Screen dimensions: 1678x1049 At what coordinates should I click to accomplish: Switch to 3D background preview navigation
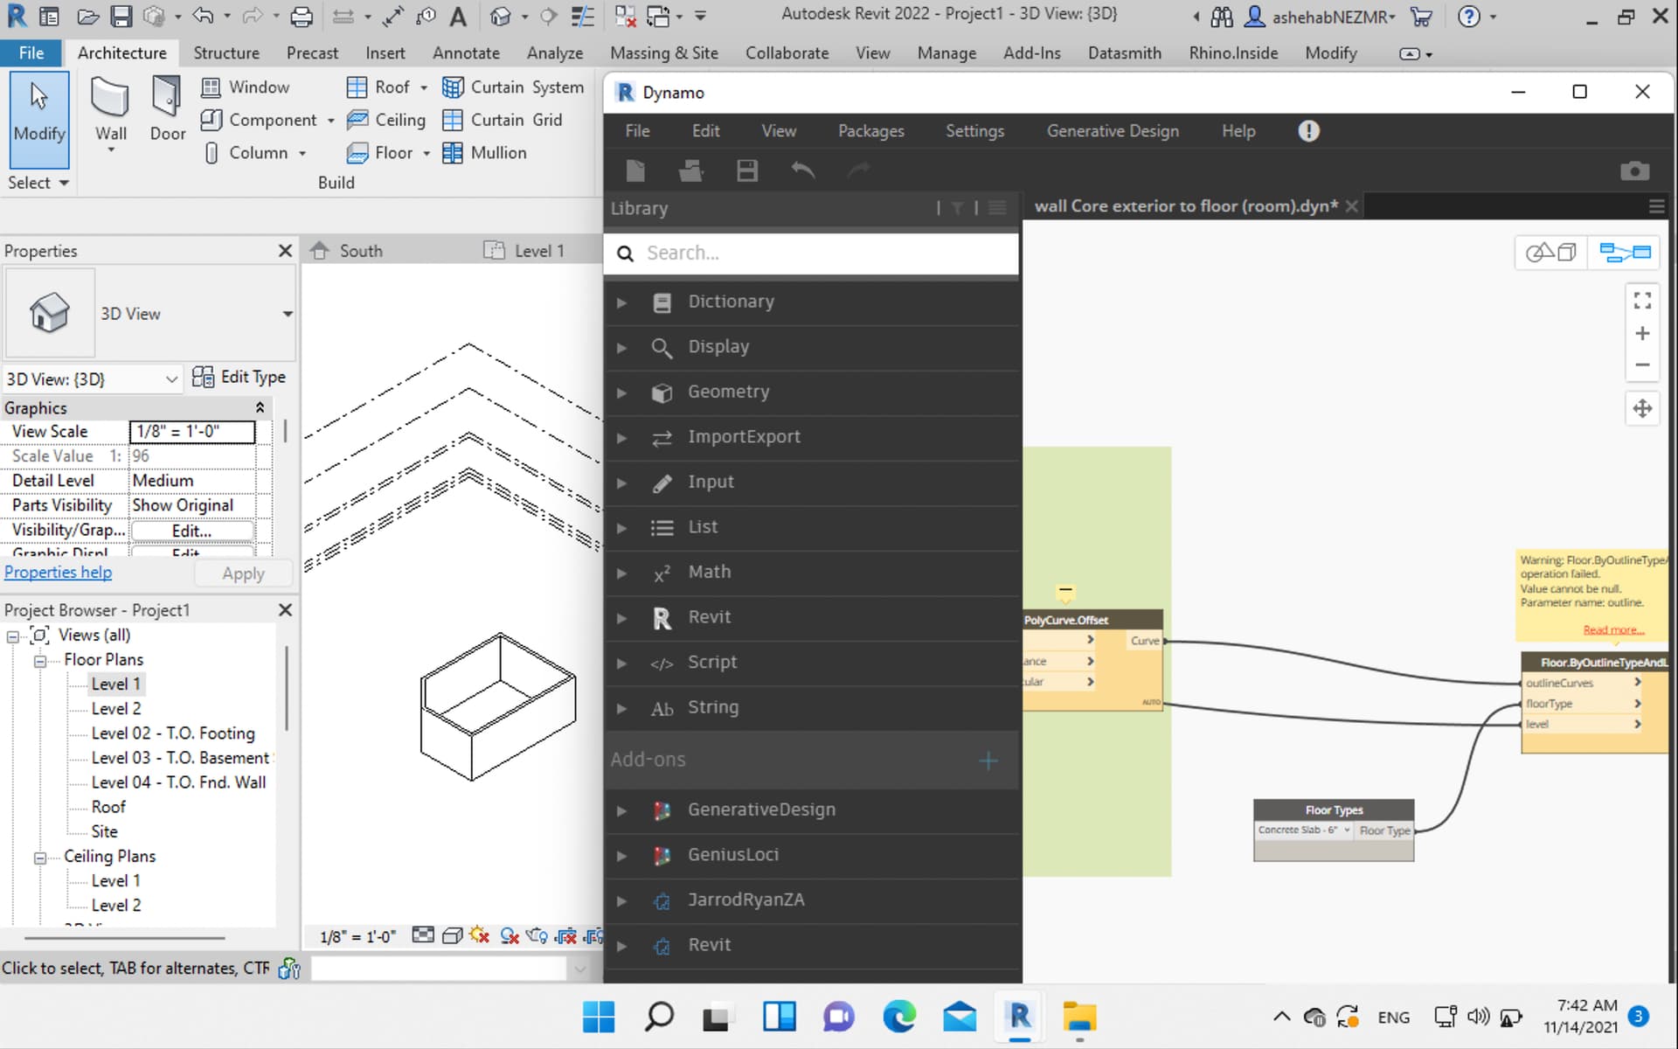click(1550, 253)
